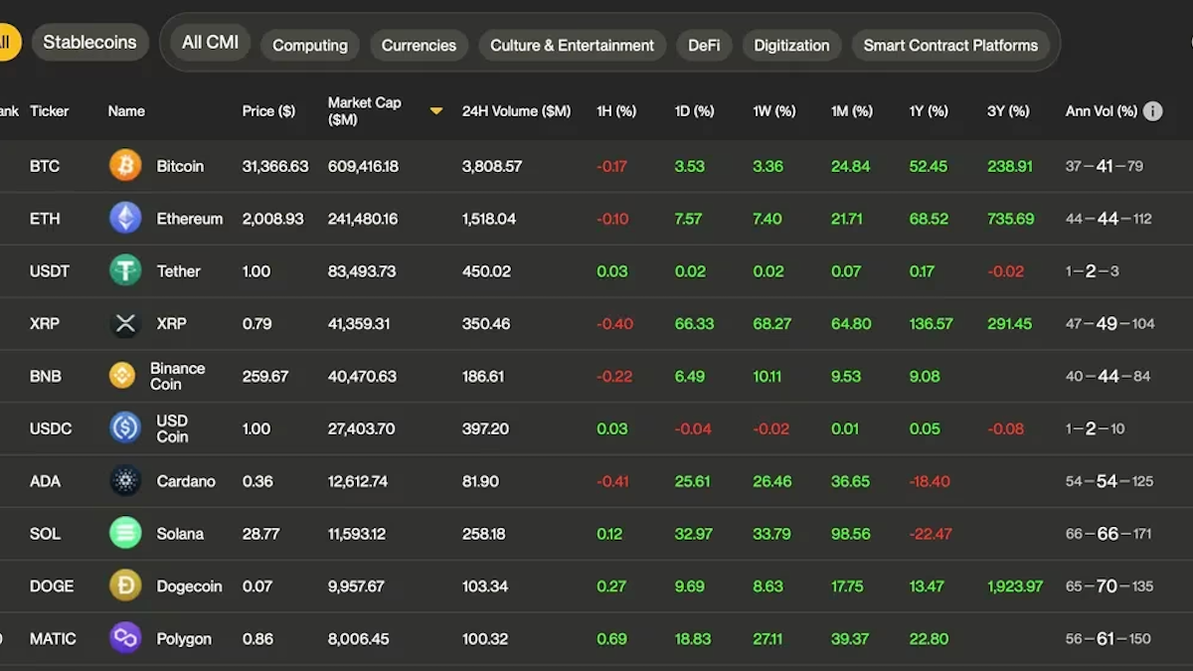Click the Polygon logo icon
The image size is (1193, 671).
125,638
